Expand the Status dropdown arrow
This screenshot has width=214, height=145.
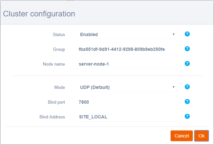click(173, 34)
